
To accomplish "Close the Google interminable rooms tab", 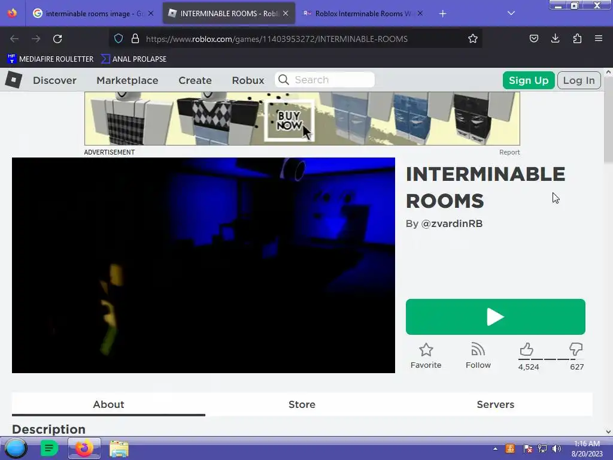I will 151,13.
